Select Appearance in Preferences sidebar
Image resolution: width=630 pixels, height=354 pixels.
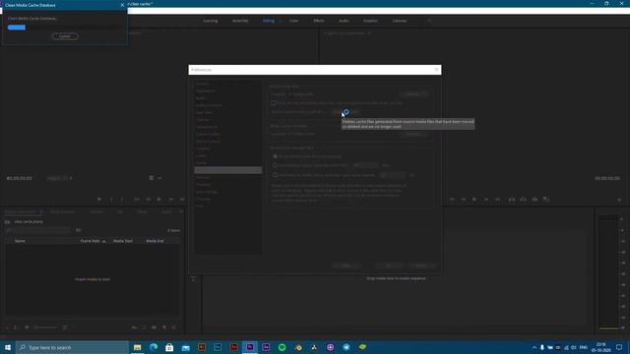(x=206, y=90)
